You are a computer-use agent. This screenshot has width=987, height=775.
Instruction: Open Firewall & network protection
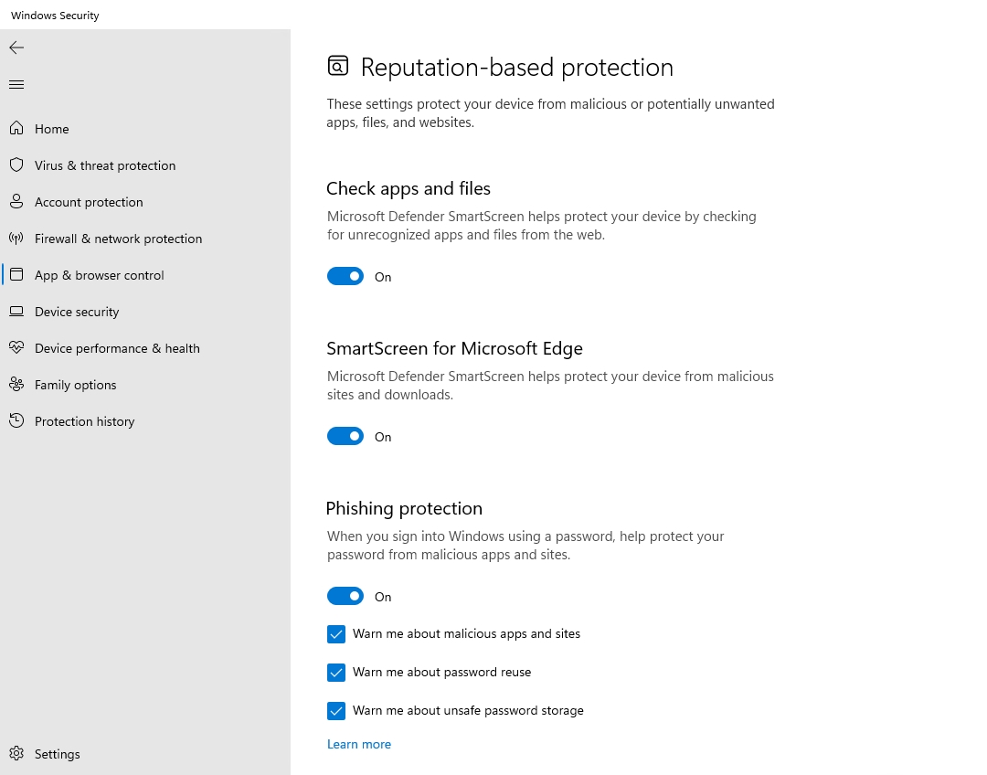pyautogui.click(x=118, y=239)
